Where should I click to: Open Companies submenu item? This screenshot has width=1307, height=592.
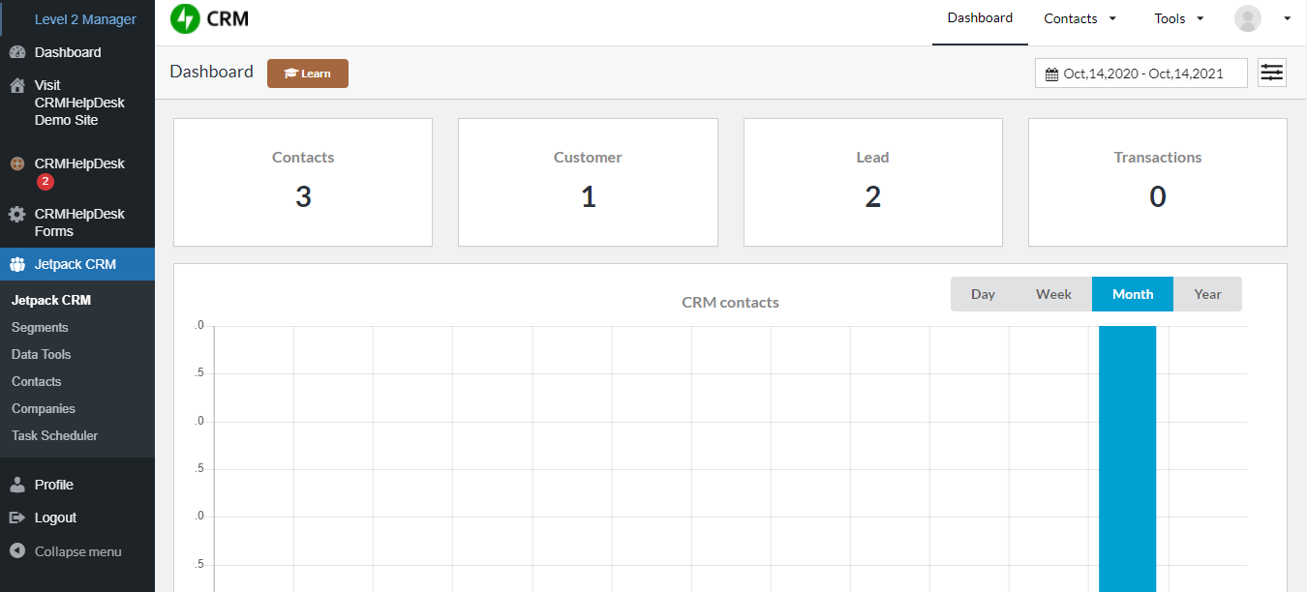(x=44, y=408)
